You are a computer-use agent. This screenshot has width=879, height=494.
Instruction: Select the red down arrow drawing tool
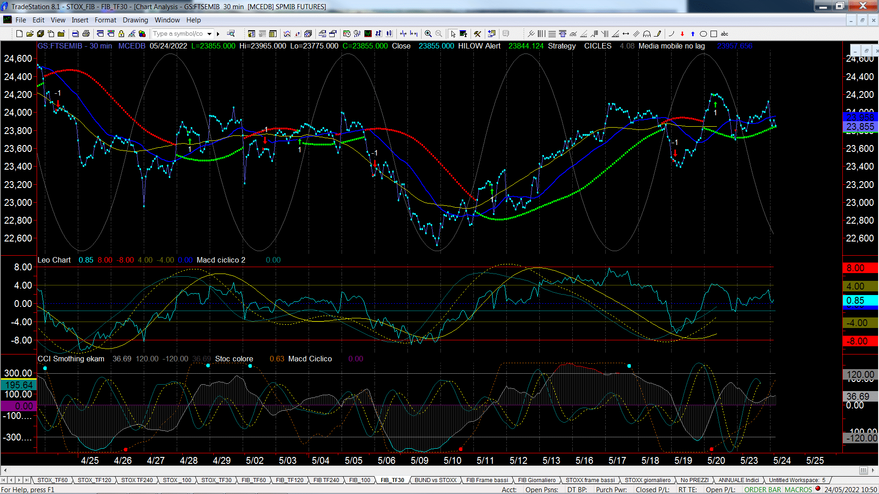point(682,34)
